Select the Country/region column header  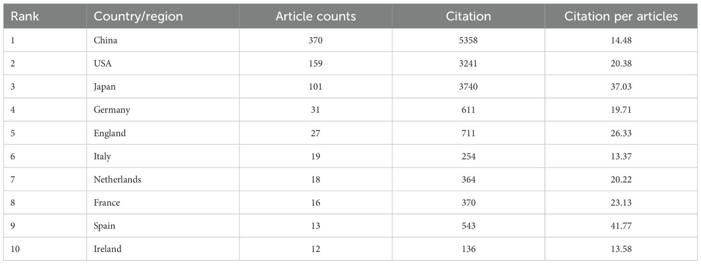pos(138,16)
